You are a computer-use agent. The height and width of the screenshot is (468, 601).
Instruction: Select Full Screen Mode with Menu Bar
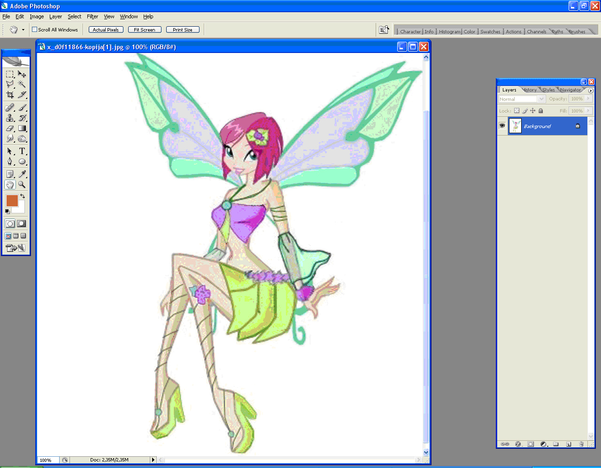point(16,236)
